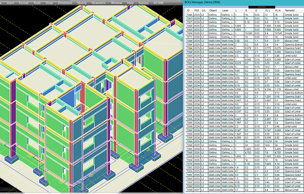Open the Parametric menu
The width and height of the screenshot is (304, 194).
[x=98, y=3]
